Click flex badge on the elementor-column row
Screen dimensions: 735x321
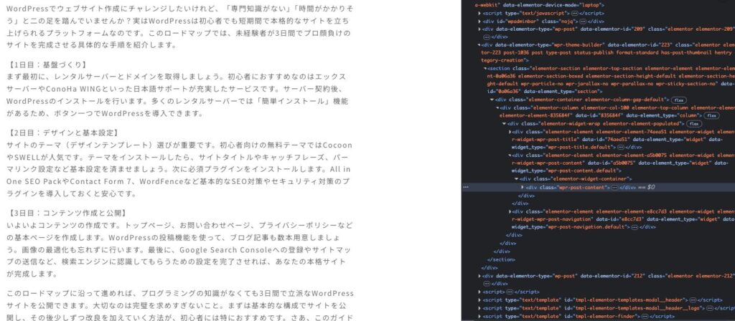711,115
